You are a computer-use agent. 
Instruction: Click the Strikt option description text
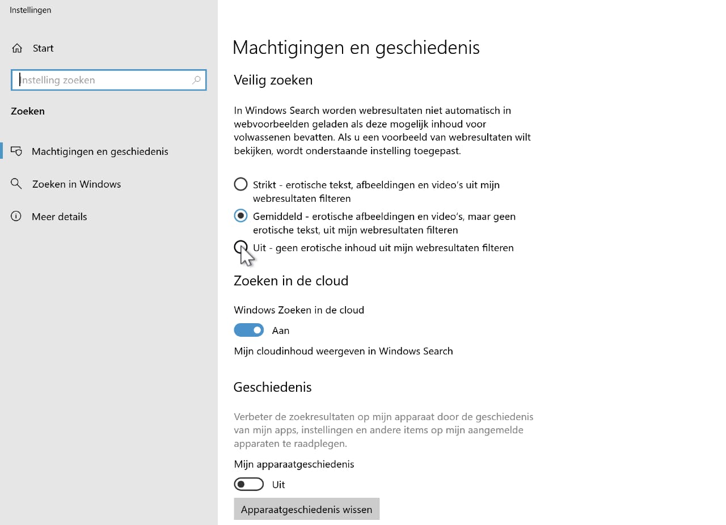(x=376, y=191)
